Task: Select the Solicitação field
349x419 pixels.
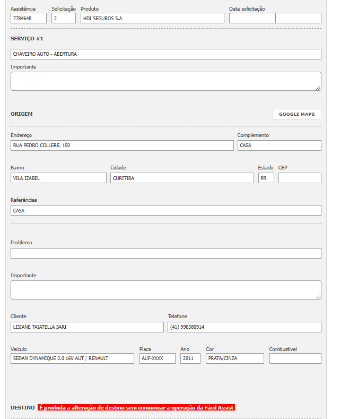Action: coord(64,18)
